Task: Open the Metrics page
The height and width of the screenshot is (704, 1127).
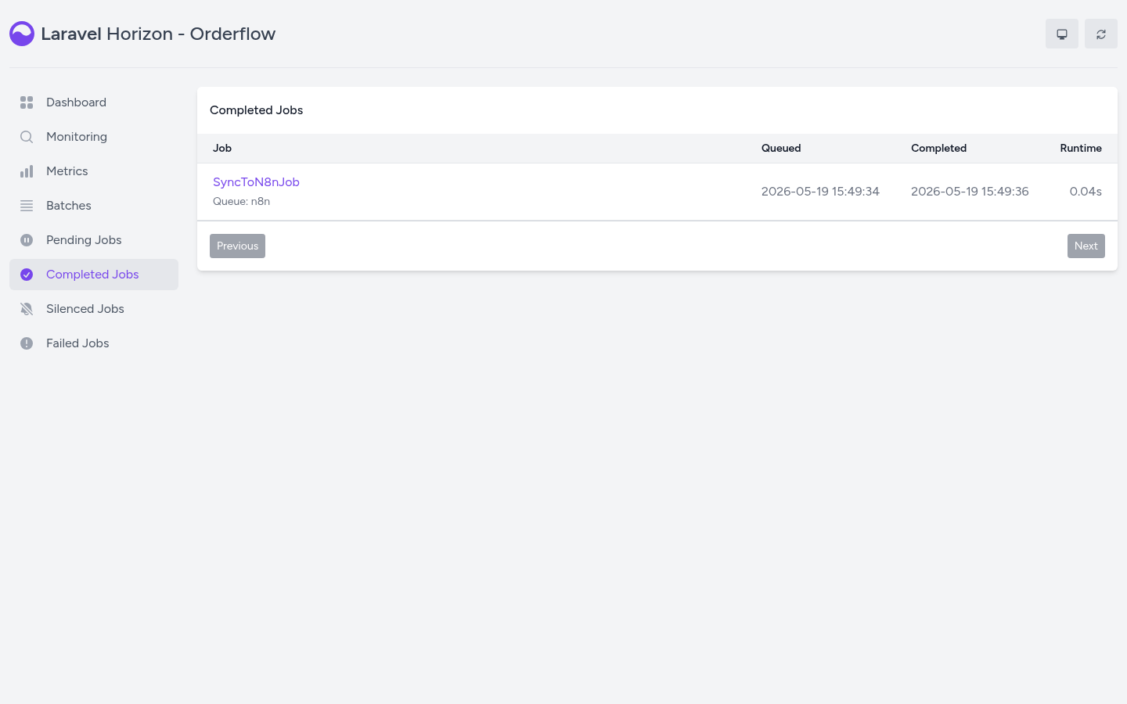Action: 94,171
